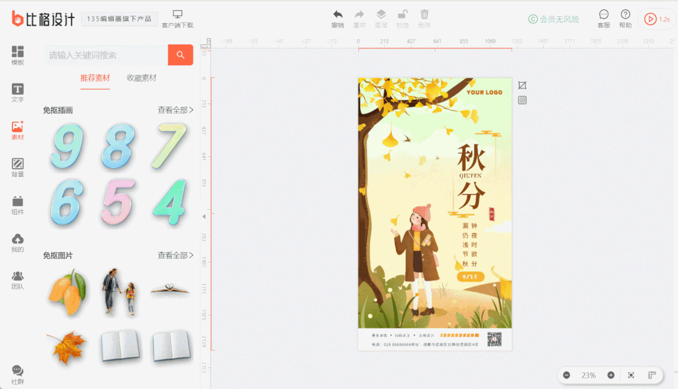This screenshot has height=389, width=678.
Task: Click the 客户端下载 client download link
Action: [177, 19]
